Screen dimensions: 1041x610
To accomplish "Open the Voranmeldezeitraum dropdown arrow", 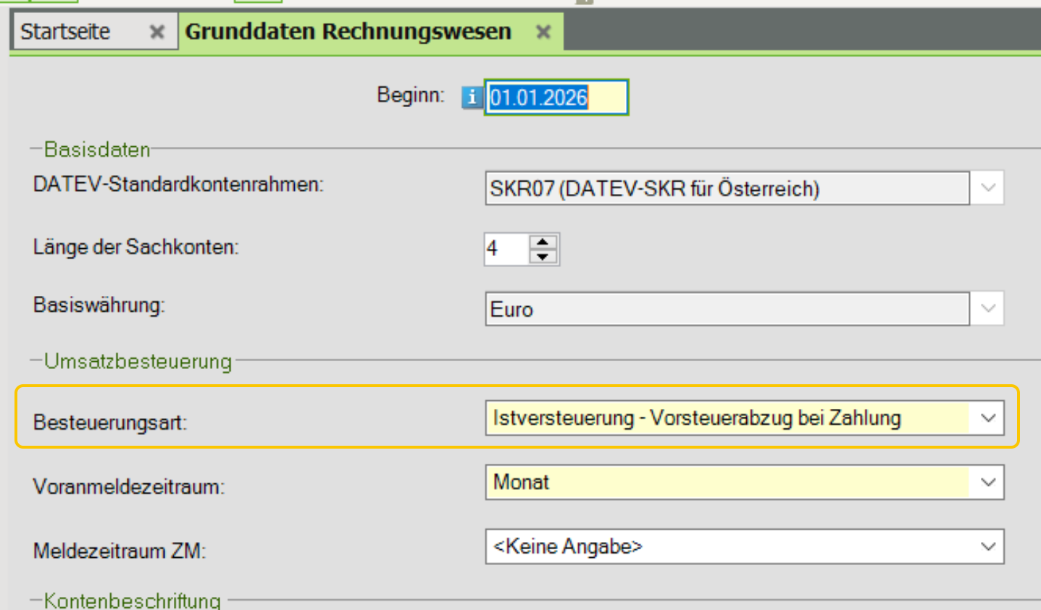I will (x=987, y=483).
